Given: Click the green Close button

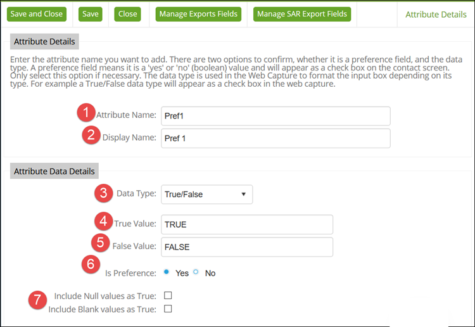Looking at the screenshot, I should 129,14.
